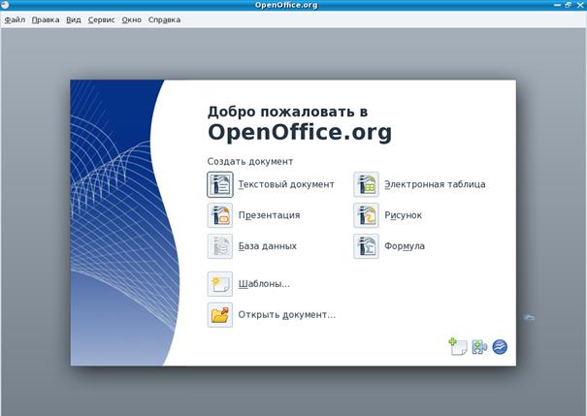The width and height of the screenshot is (587, 416).
Task: Click the Text Document (Текстовый документ) icon
Action: [x=219, y=184]
